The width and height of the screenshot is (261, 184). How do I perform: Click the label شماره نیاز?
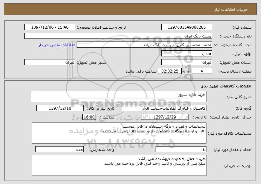243,27
